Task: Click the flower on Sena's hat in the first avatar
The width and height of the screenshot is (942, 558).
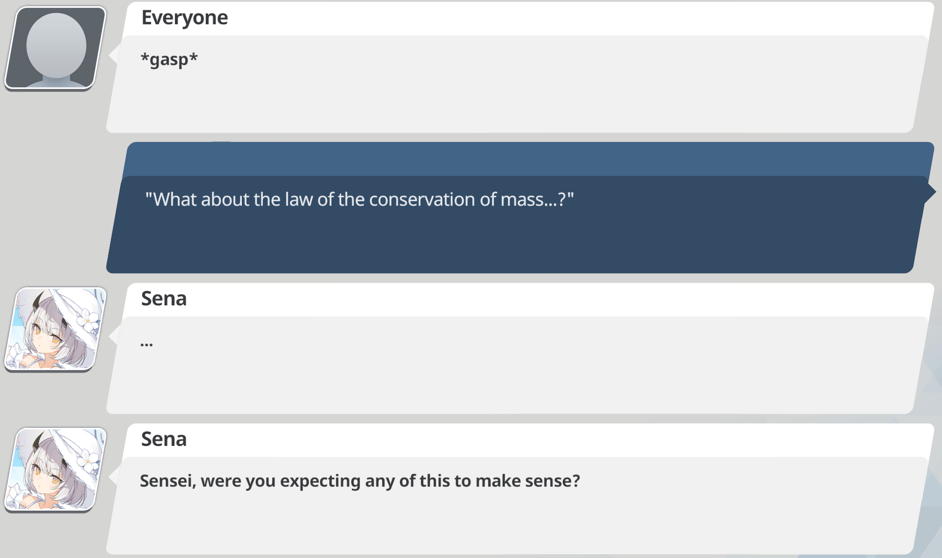Action: pos(89,318)
